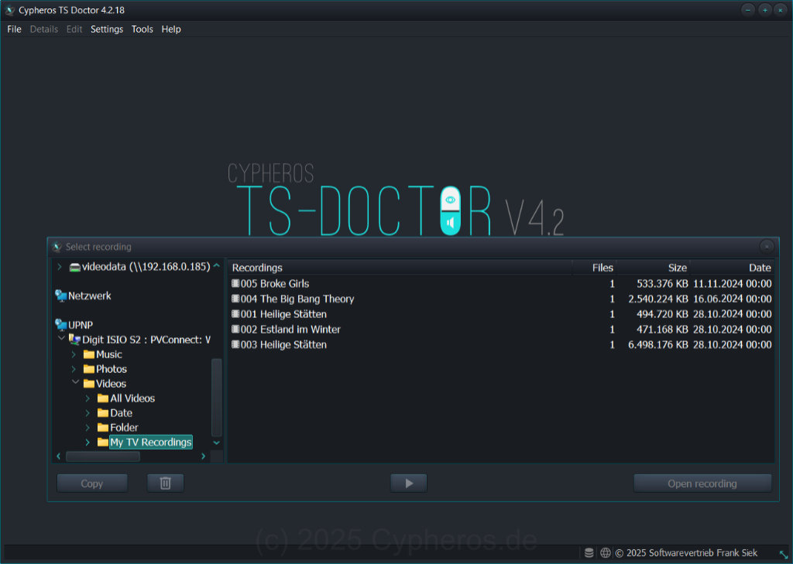Image resolution: width=793 pixels, height=564 pixels.
Task: Collapse the Videos folder in the tree
Action: pyautogui.click(x=74, y=383)
